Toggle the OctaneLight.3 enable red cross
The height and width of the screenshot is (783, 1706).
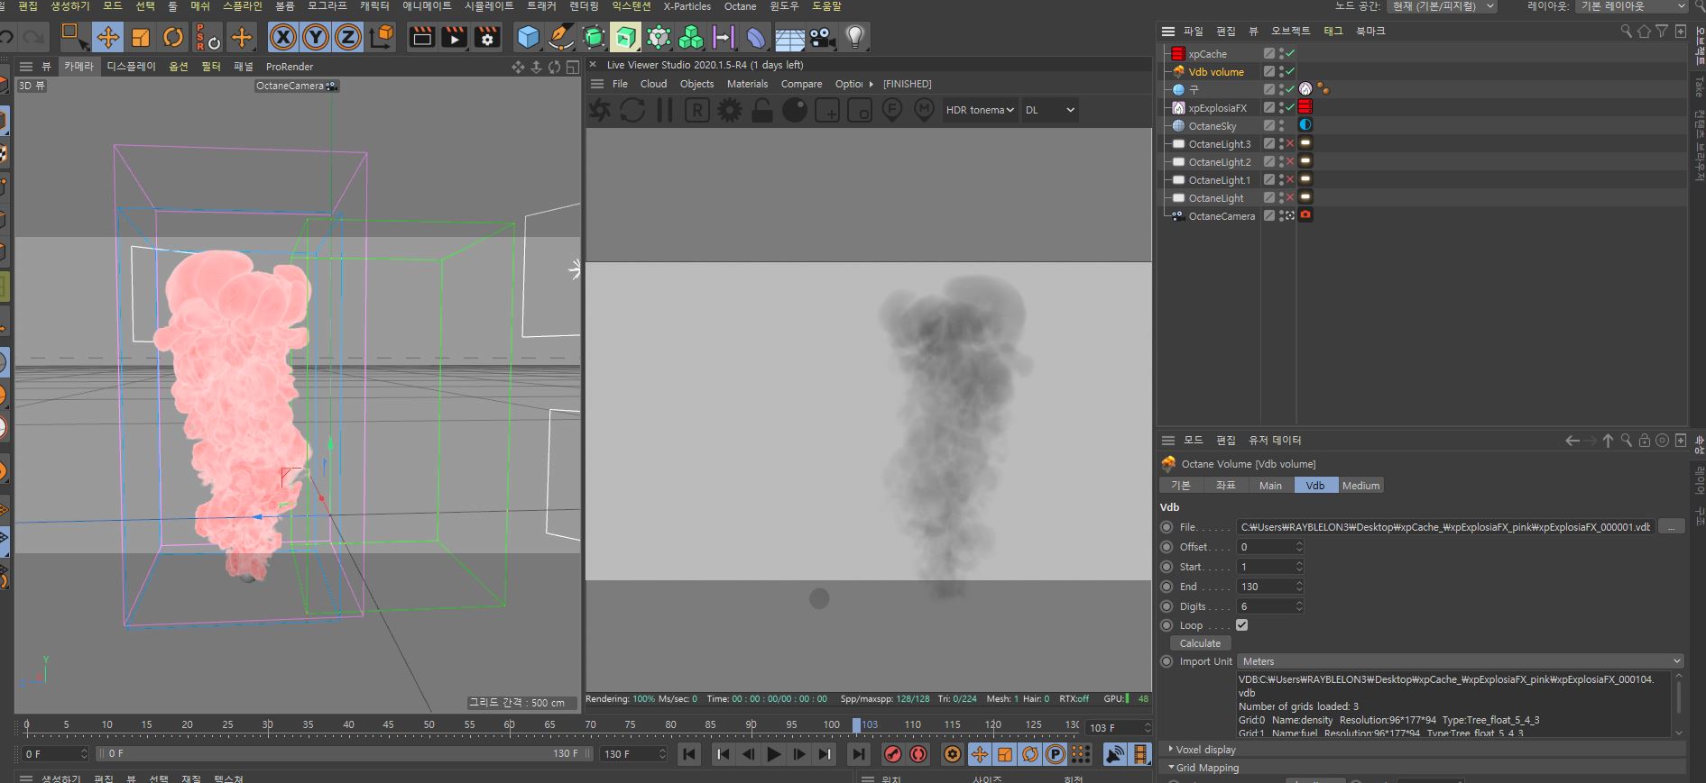[x=1290, y=144]
